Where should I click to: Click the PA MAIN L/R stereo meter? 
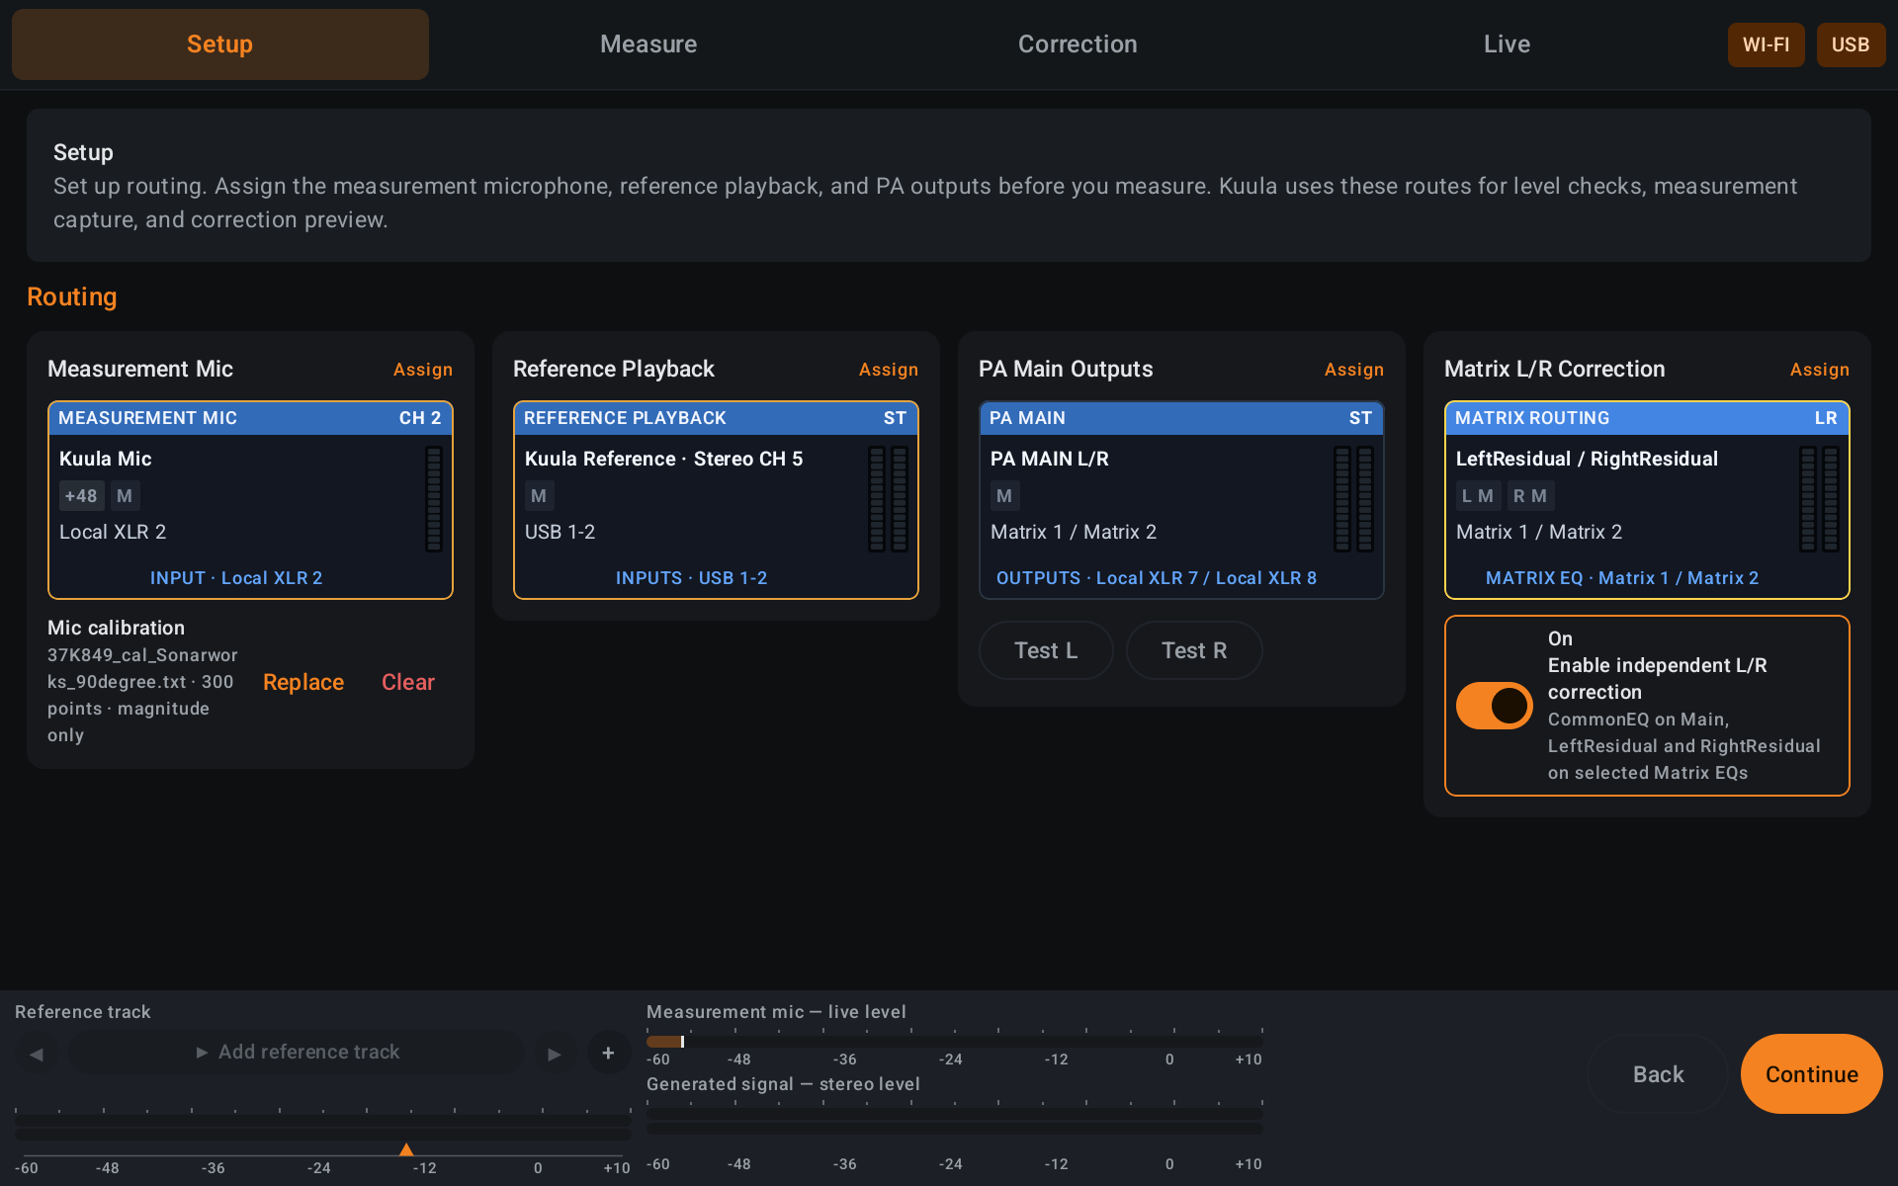pos(1353,499)
